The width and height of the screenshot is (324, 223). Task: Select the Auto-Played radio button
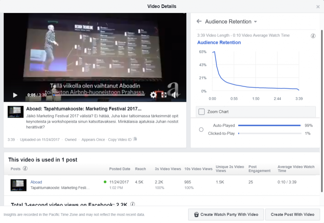201,130
